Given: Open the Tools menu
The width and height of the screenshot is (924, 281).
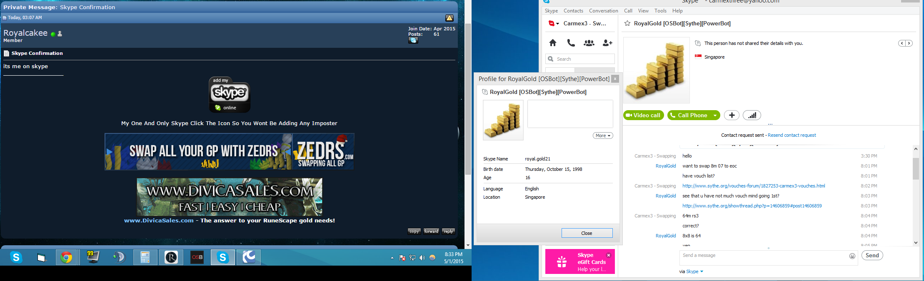Looking at the screenshot, I should (660, 11).
